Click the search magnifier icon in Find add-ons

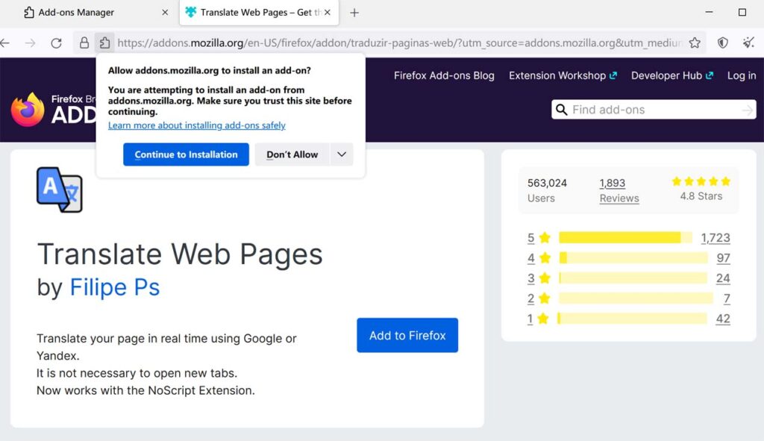tap(561, 110)
